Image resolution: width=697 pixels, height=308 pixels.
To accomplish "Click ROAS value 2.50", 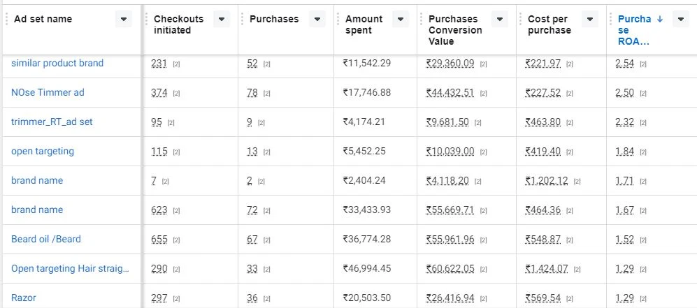I will point(624,93).
